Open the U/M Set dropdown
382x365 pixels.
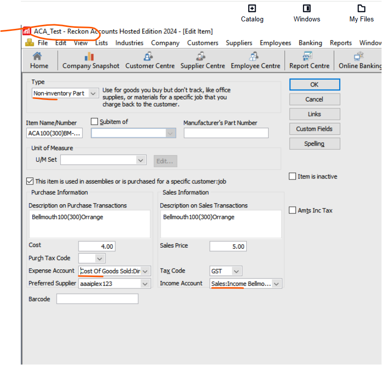tap(140, 160)
